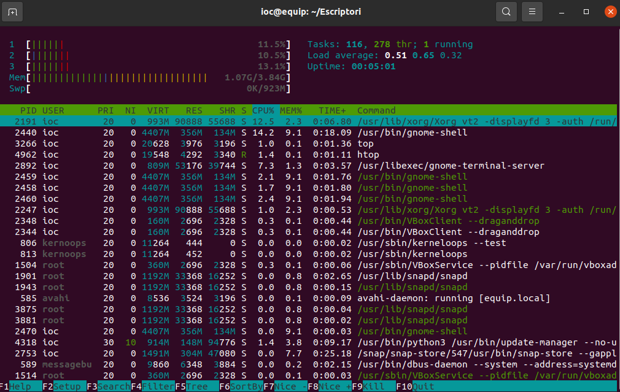Maximize the terminal window
Image resolution: width=620 pixels, height=392 pixels.
(586, 12)
